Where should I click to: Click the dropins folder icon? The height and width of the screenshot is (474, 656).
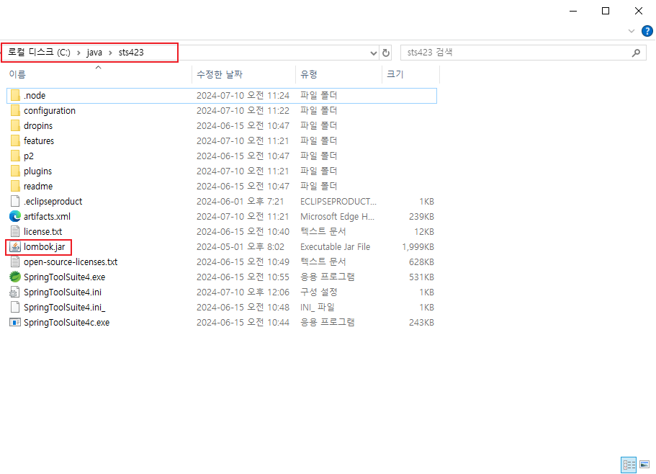[15, 125]
